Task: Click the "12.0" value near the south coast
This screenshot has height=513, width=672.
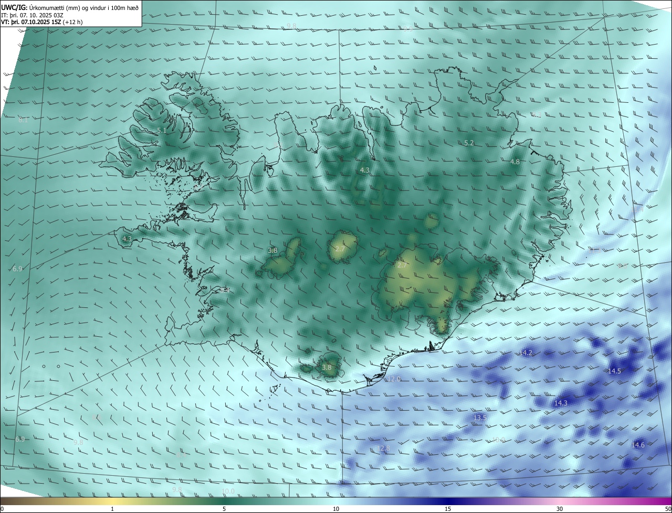Action: pyautogui.click(x=393, y=379)
